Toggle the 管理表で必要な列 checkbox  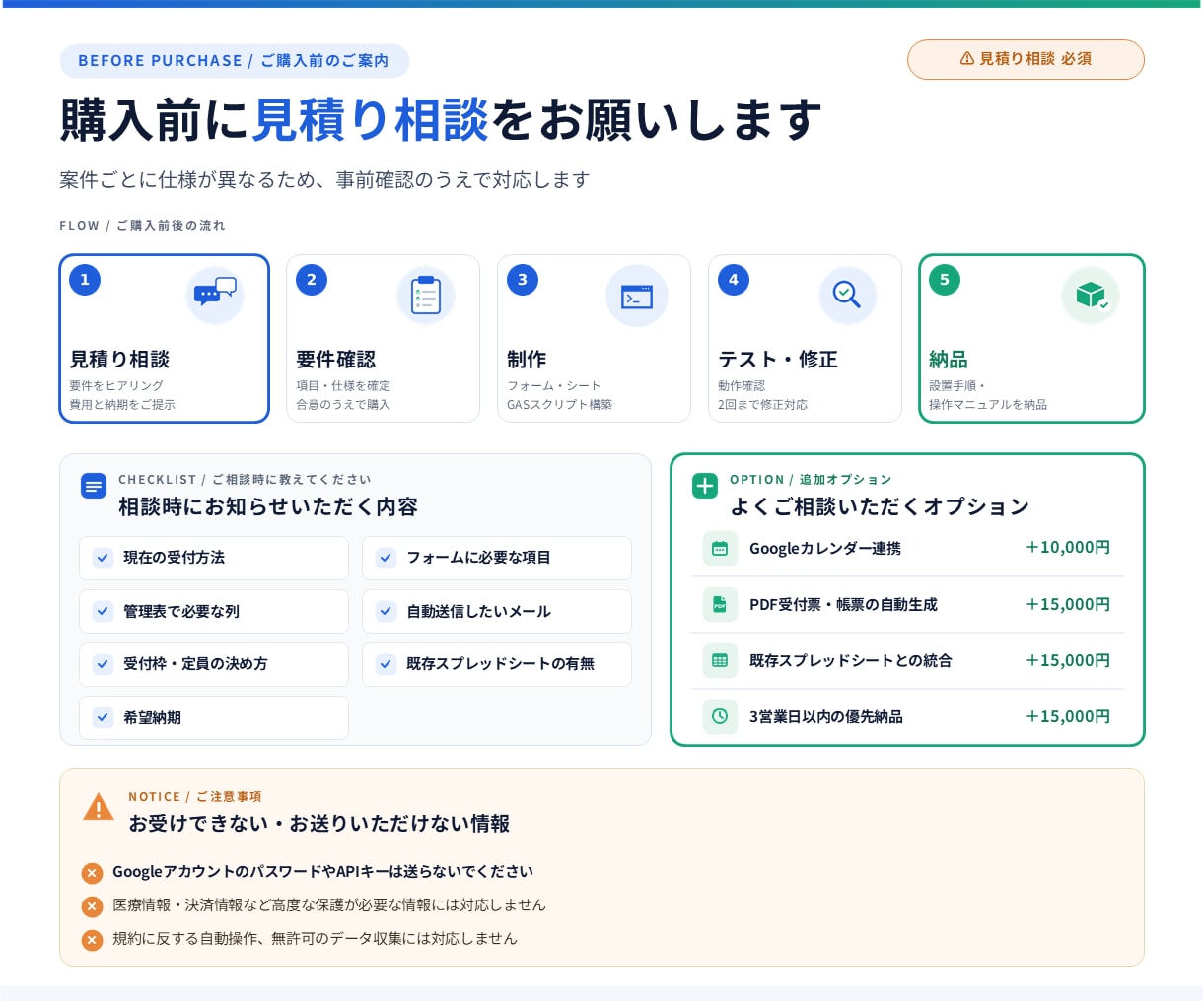pos(103,611)
